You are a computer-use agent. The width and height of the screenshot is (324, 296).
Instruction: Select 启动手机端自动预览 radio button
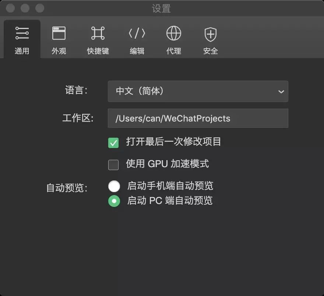(114, 186)
